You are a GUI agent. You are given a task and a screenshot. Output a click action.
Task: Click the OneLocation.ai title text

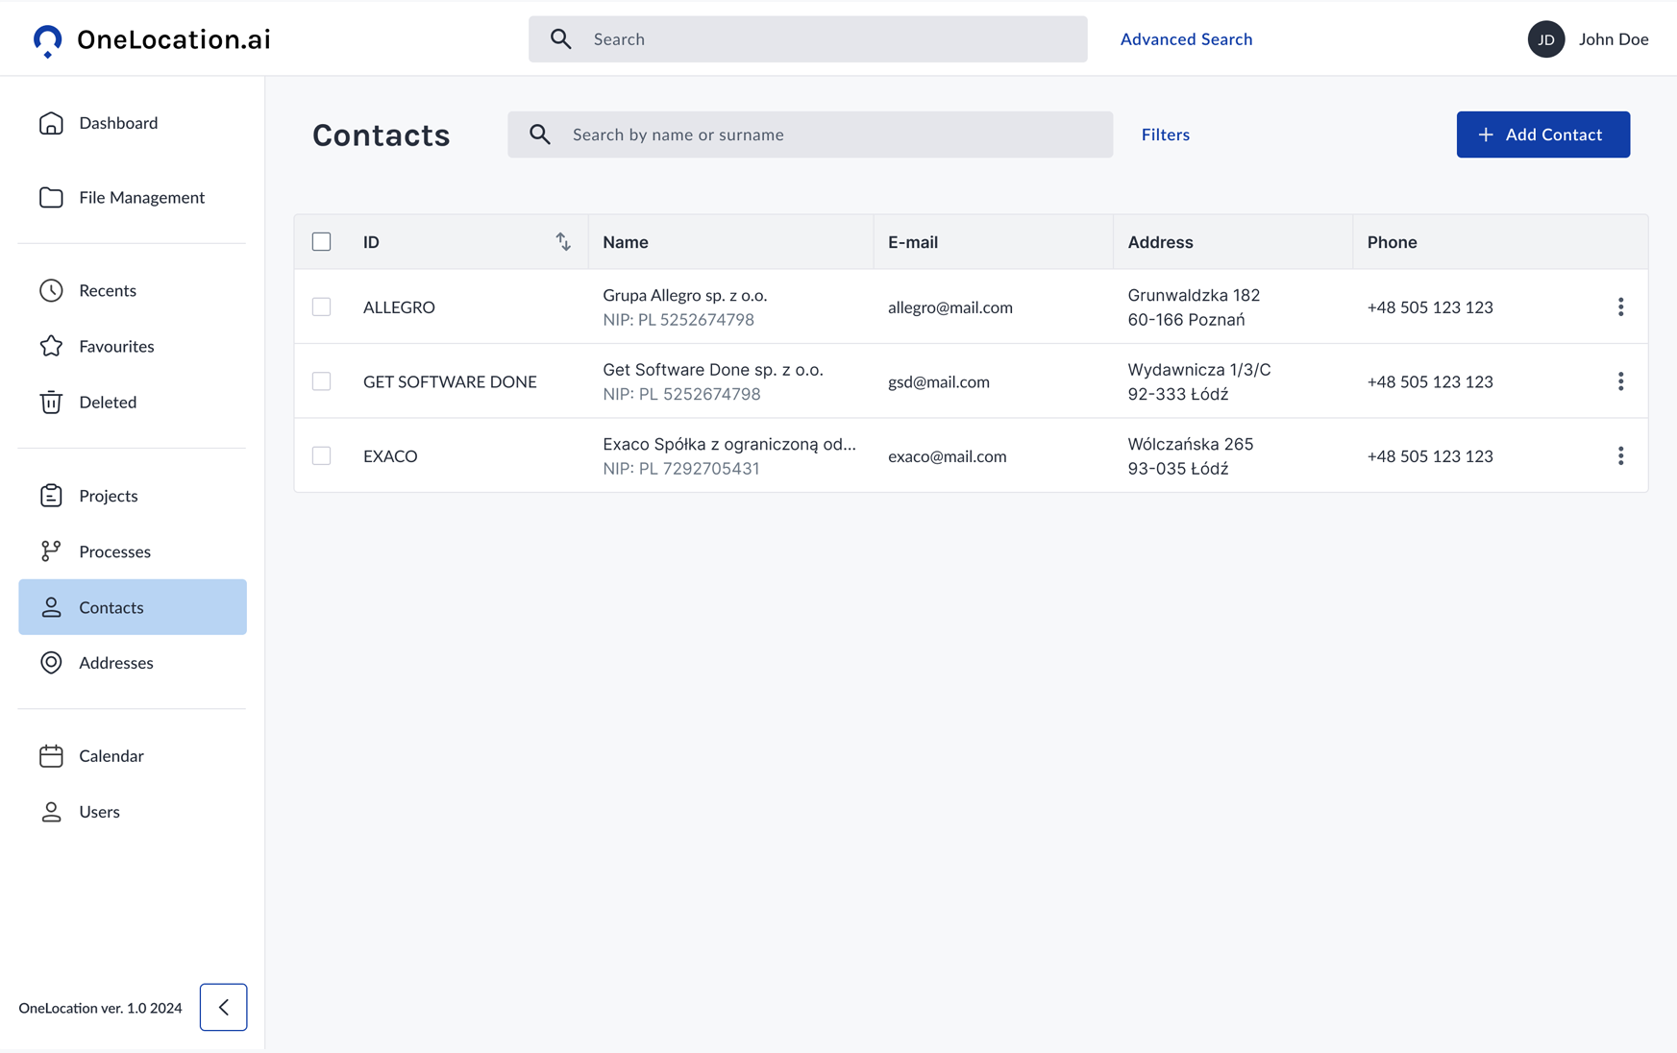[x=174, y=39]
